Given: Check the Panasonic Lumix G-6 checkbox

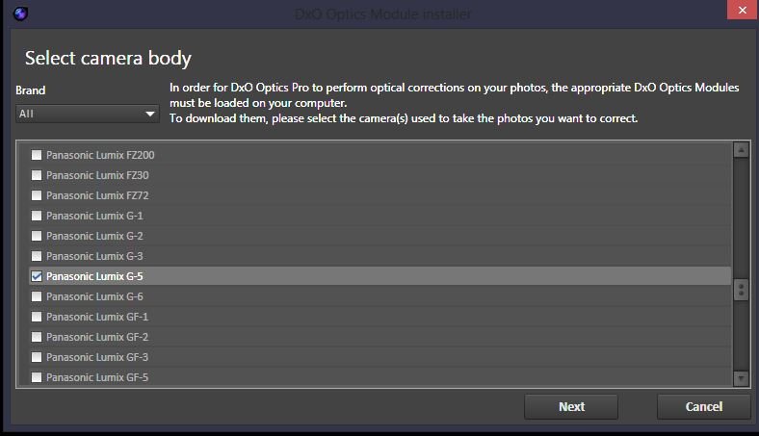Looking at the screenshot, I should click(37, 296).
